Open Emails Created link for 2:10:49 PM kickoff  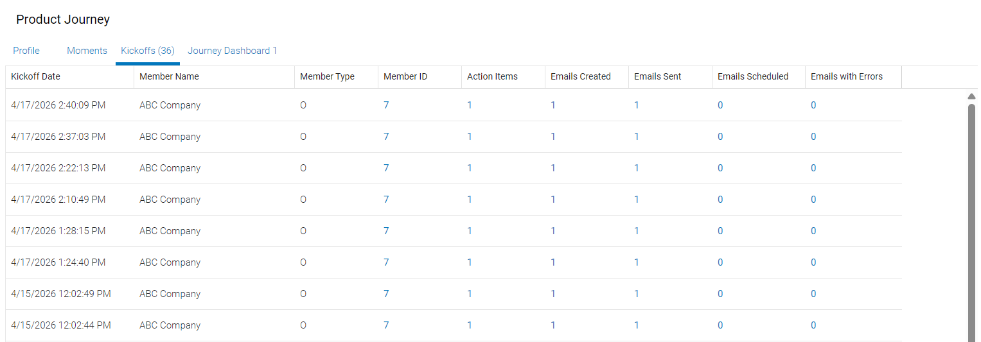553,200
